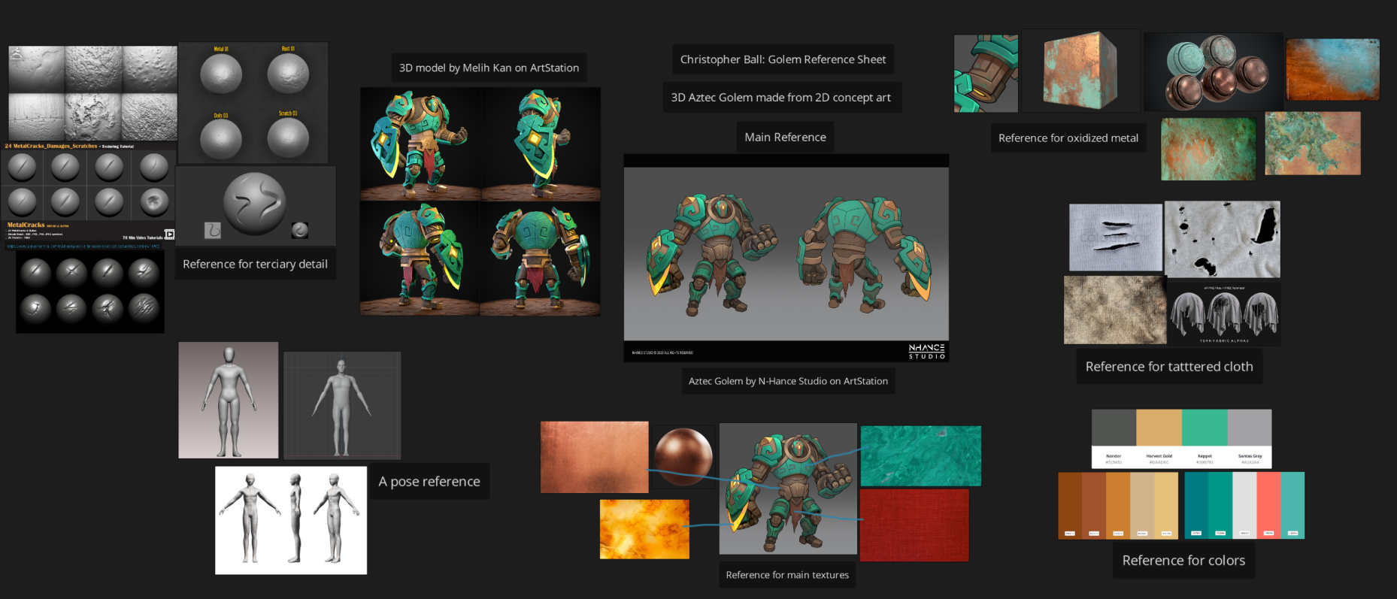This screenshot has height=599, width=1397.
Task: Select the front-facing golem in the N-Hance main reference
Action: pyautogui.click(x=712, y=254)
